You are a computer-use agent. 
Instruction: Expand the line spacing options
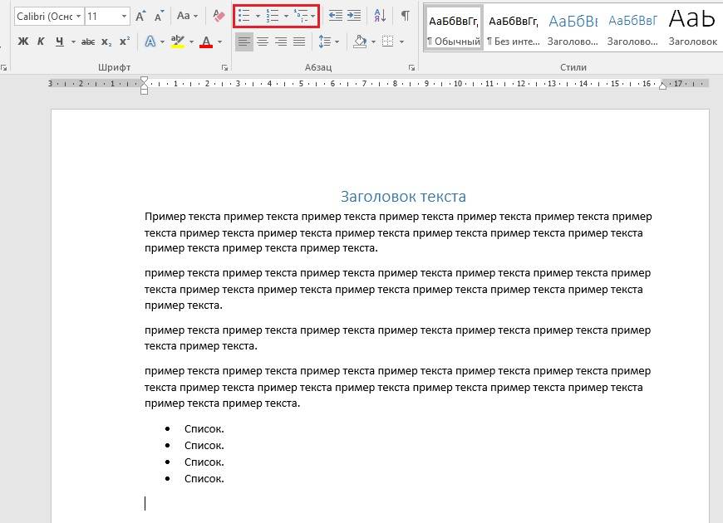(x=334, y=42)
